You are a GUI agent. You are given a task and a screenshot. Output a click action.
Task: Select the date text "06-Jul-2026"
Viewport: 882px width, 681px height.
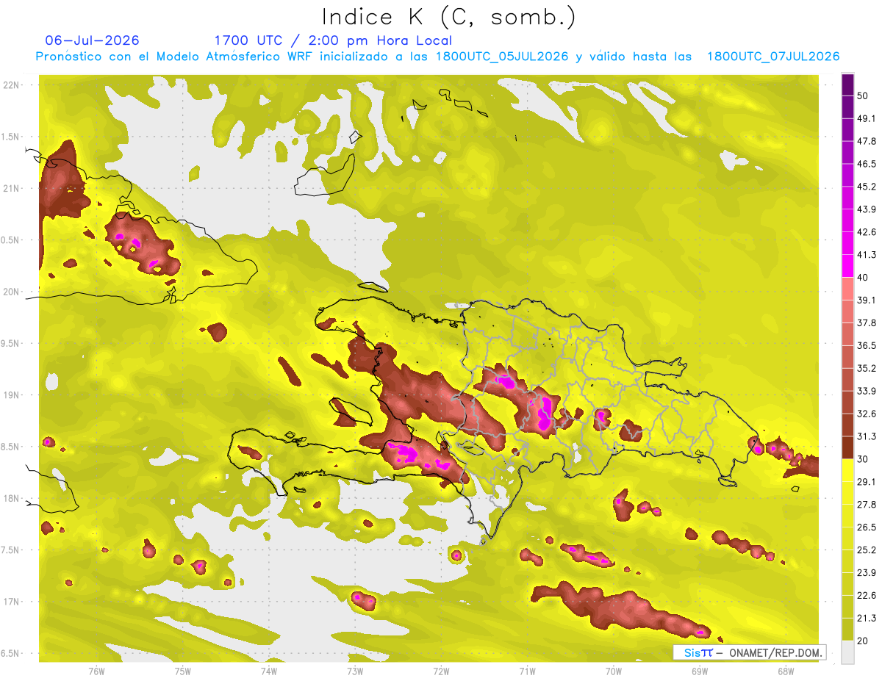92,40
